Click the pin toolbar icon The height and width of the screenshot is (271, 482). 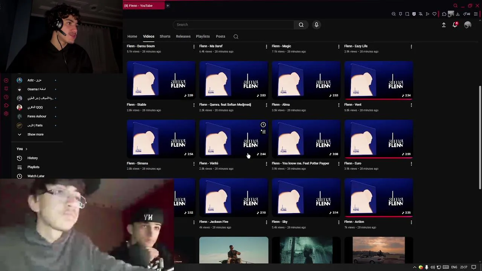(x=400, y=14)
